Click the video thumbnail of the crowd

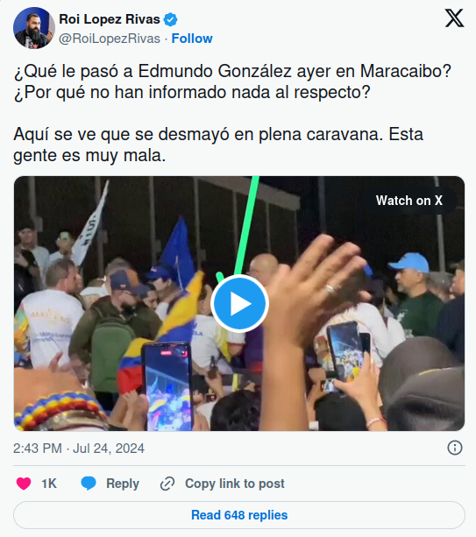(239, 303)
